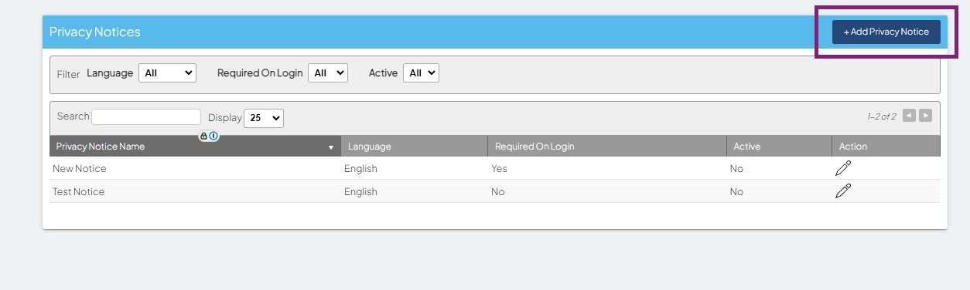Sort by Language column header

click(414, 147)
